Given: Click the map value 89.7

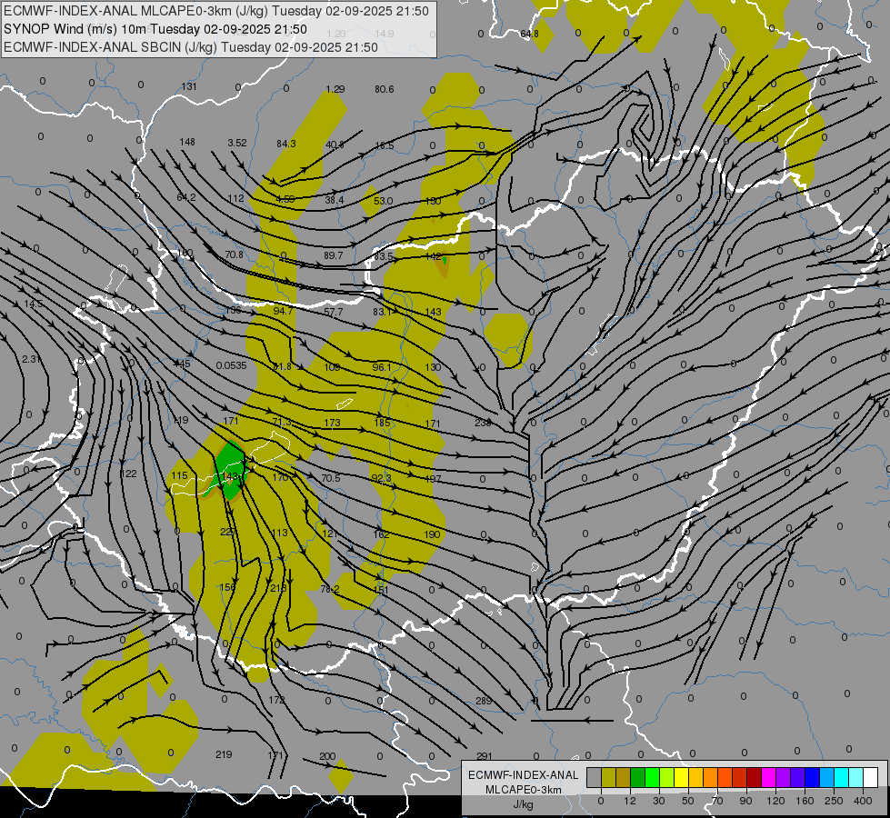Looking at the screenshot, I should [334, 256].
